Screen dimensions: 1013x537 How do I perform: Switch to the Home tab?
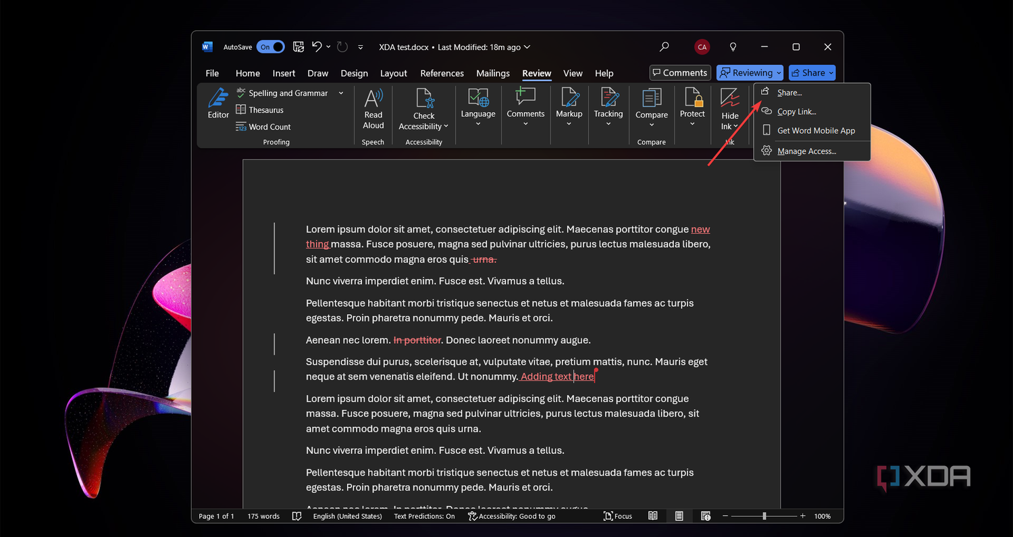[x=248, y=73]
